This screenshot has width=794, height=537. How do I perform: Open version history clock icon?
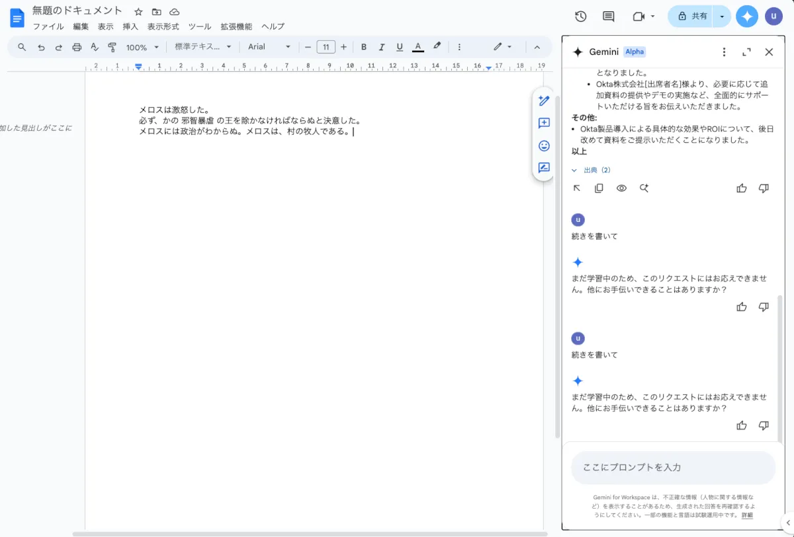[580, 17]
